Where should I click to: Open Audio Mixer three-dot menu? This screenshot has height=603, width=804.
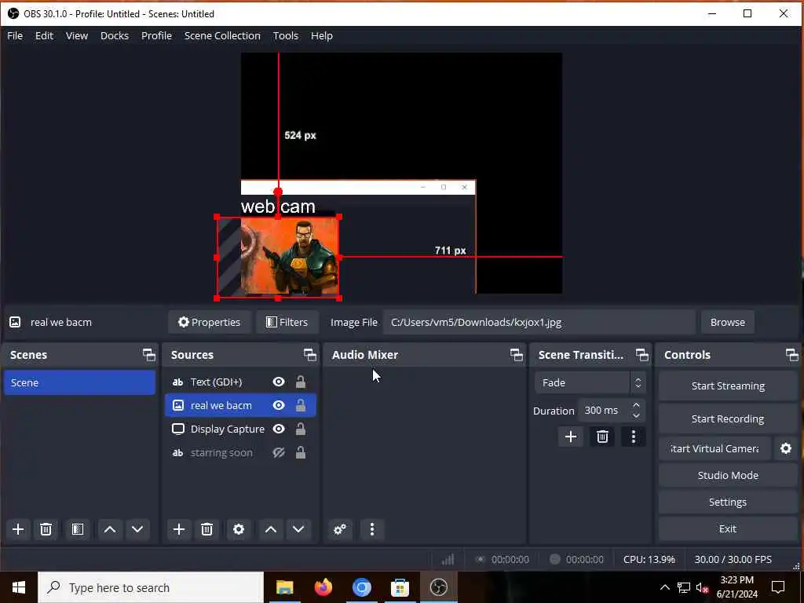pos(371,529)
